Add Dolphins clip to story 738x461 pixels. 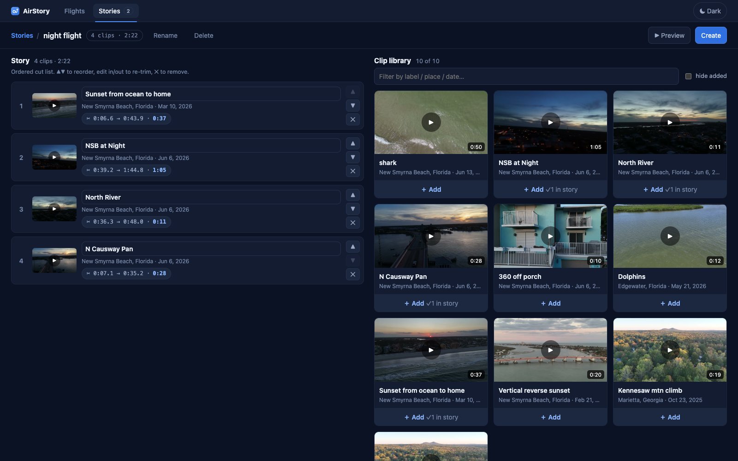pyautogui.click(x=670, y=303)
